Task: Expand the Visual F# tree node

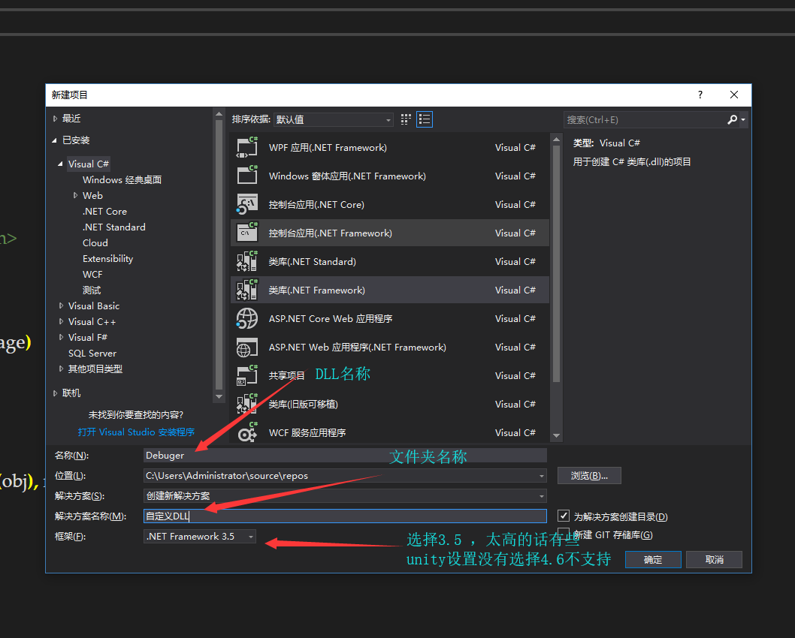Action: coord(61,337)
